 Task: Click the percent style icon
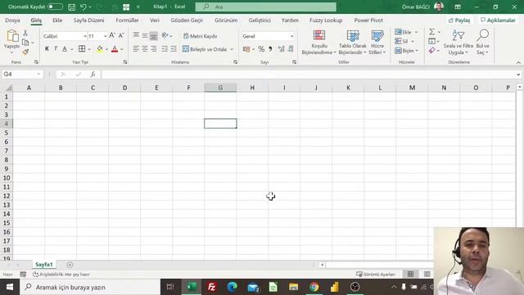tap(261, 49)
